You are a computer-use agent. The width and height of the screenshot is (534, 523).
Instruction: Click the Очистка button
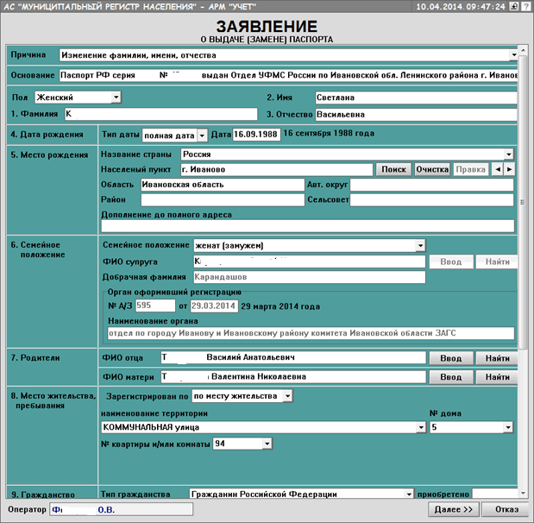[432, 169]
